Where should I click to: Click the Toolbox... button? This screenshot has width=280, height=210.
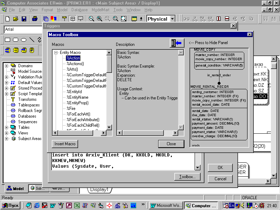click(x=187, y=177)
